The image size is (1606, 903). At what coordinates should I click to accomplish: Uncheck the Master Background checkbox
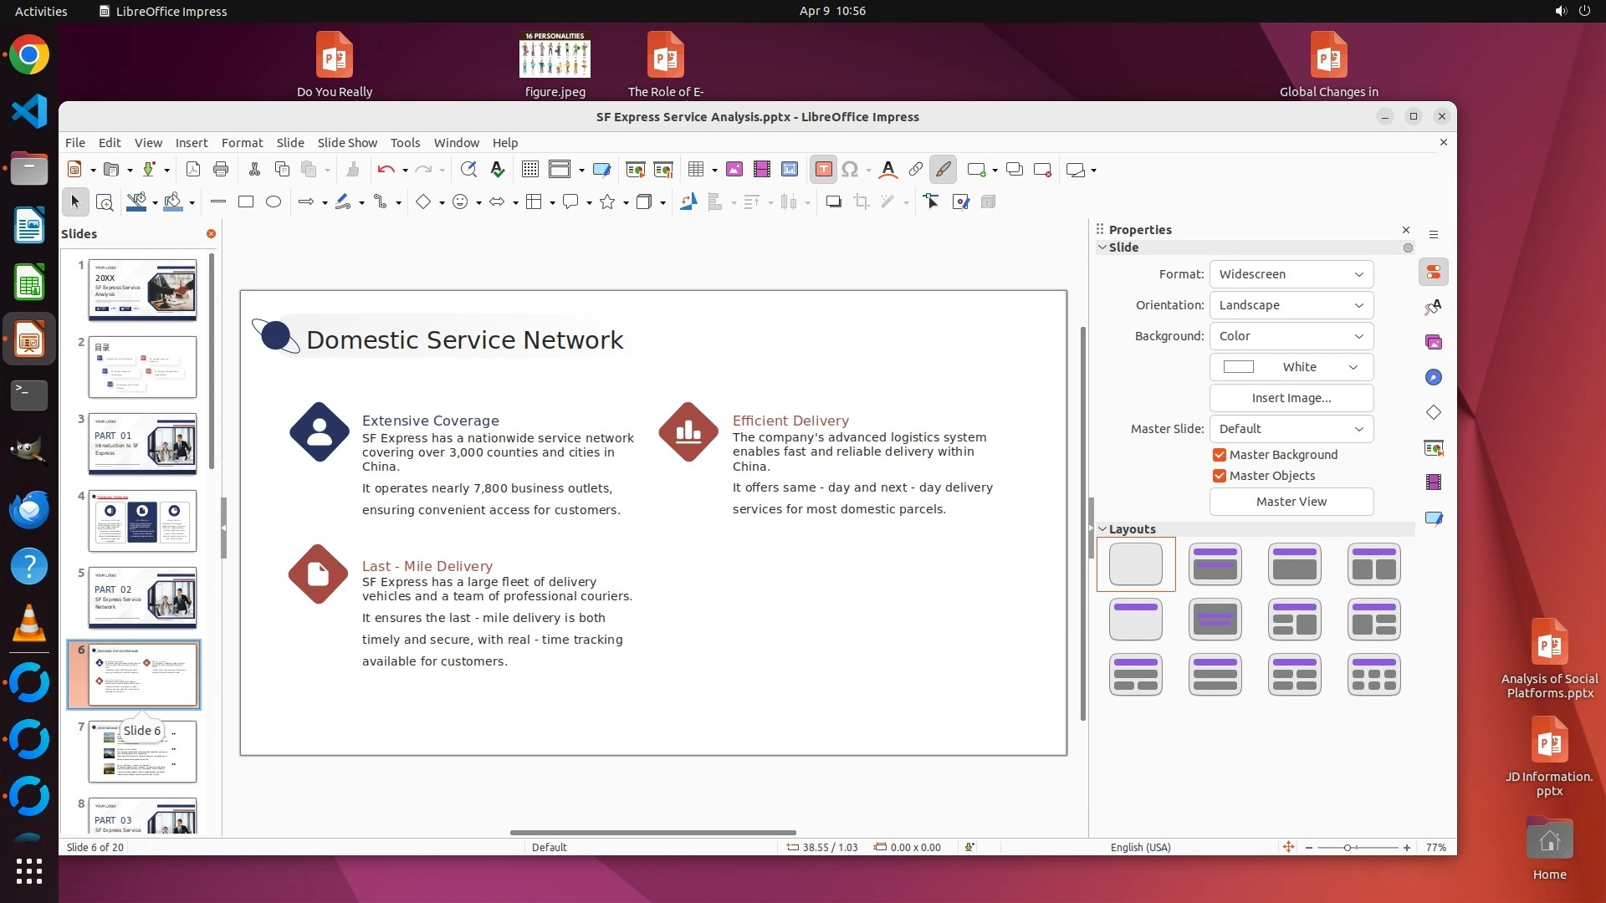tap(1220, 455)
